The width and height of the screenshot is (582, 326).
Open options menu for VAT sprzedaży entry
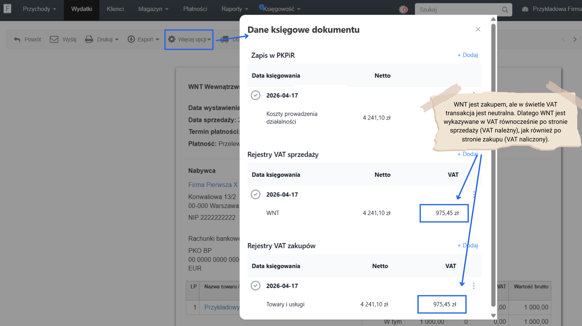(474, 195)
